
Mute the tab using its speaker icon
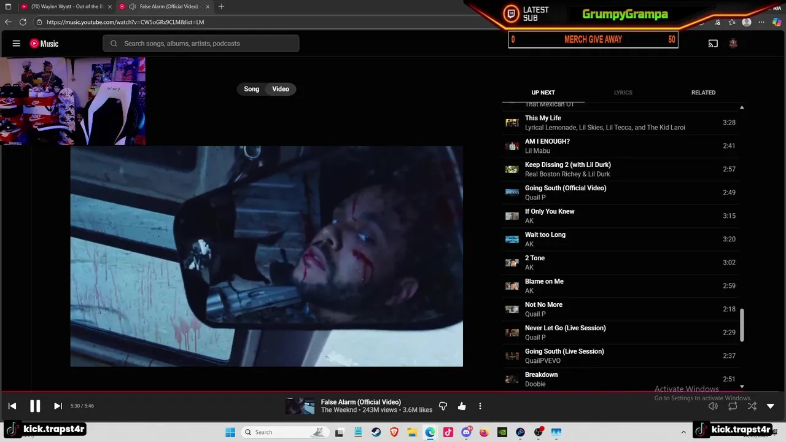click(x=132, y=7)
